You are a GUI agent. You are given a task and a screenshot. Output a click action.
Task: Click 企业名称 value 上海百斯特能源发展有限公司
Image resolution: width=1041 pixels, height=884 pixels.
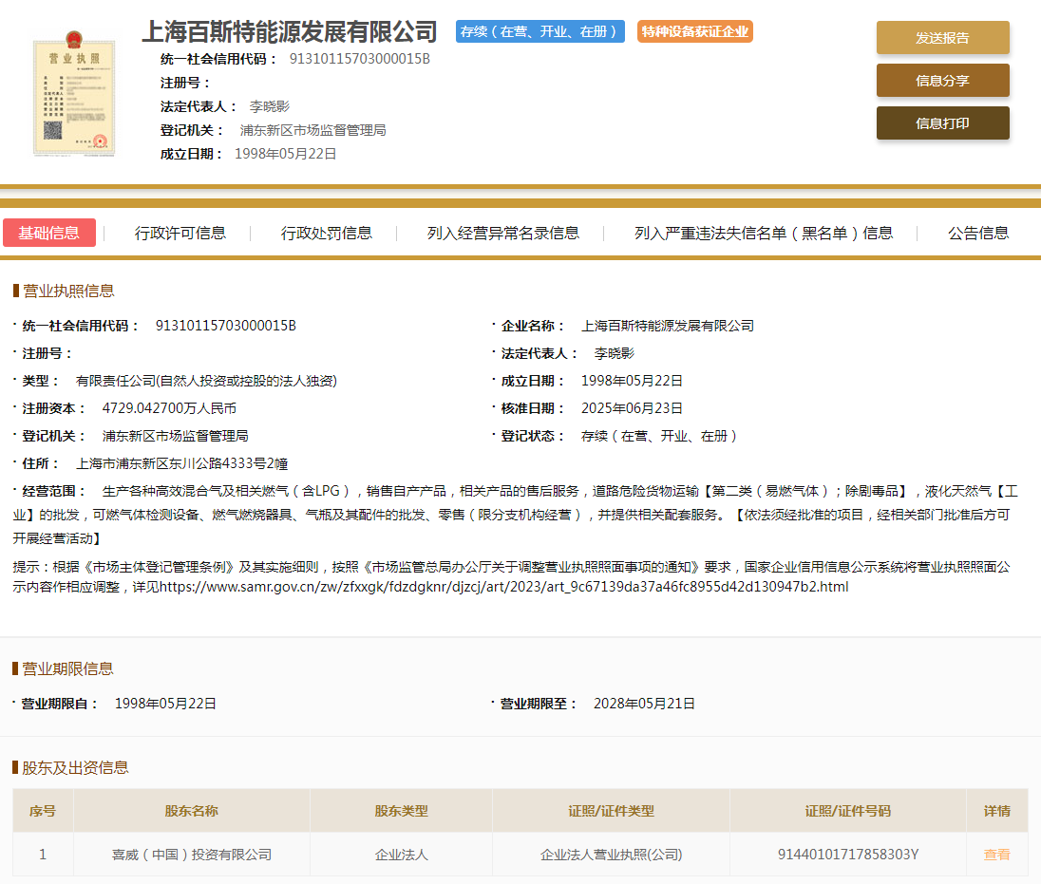668,326
